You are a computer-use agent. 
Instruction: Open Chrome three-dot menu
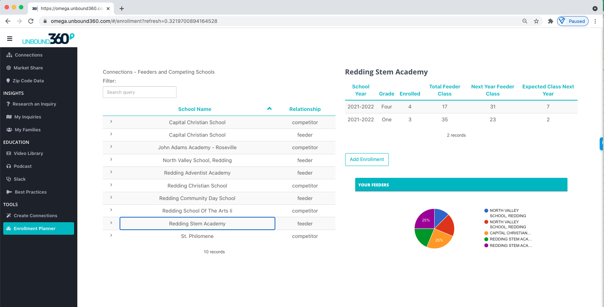(x=595, y=21)
